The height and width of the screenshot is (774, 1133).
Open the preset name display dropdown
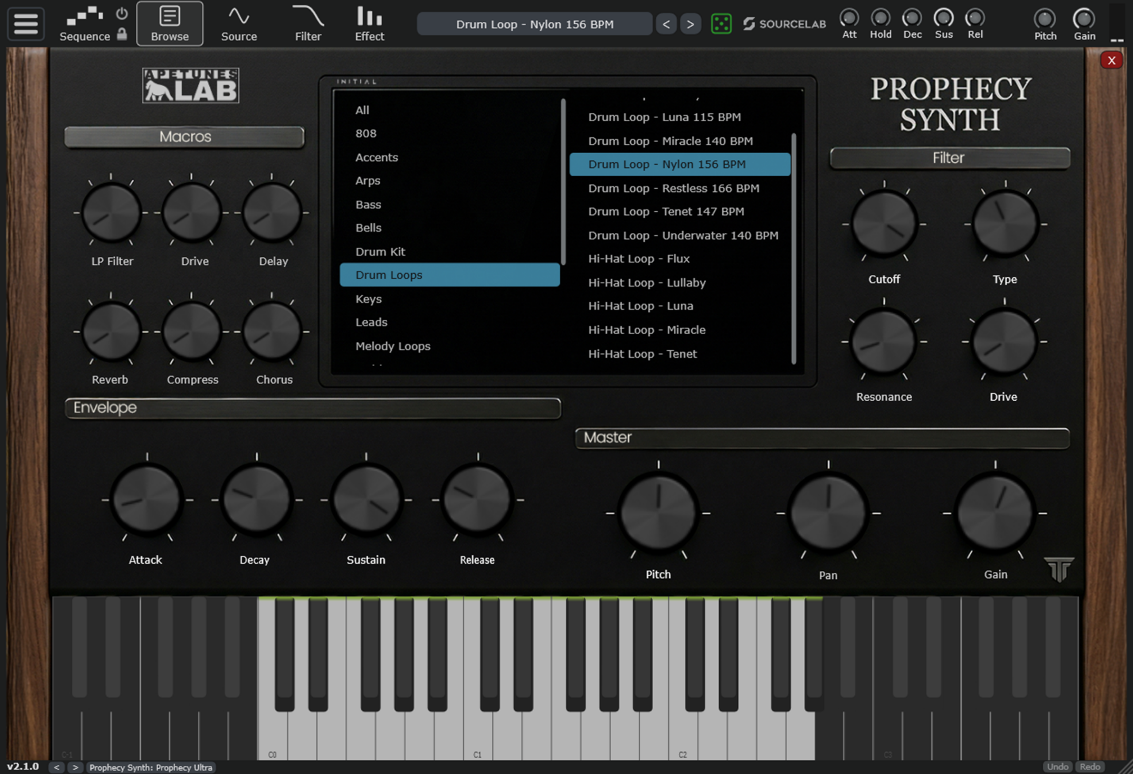coord(534,24)
